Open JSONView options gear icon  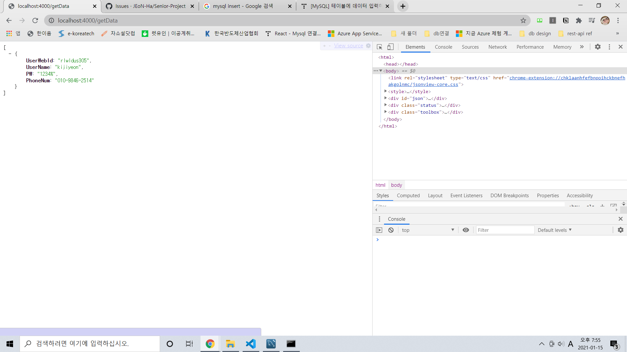click(368, 46)
